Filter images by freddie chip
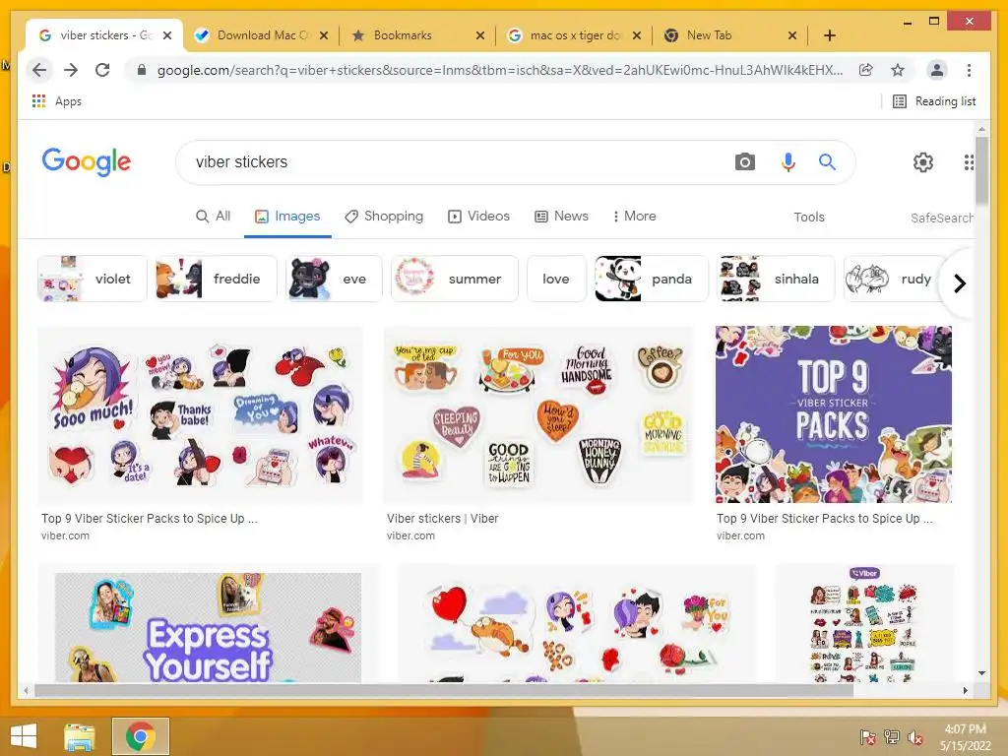 tap(216, 279)
